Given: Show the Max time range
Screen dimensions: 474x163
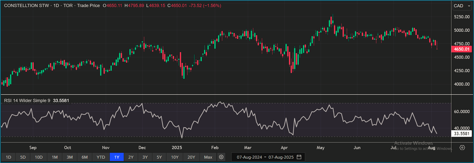Looking at the screenshot, I should point(208,157).
